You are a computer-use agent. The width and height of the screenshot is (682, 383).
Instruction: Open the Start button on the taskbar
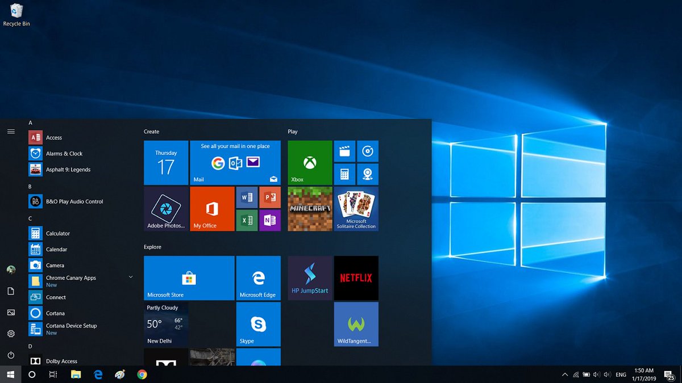[11, 374]
